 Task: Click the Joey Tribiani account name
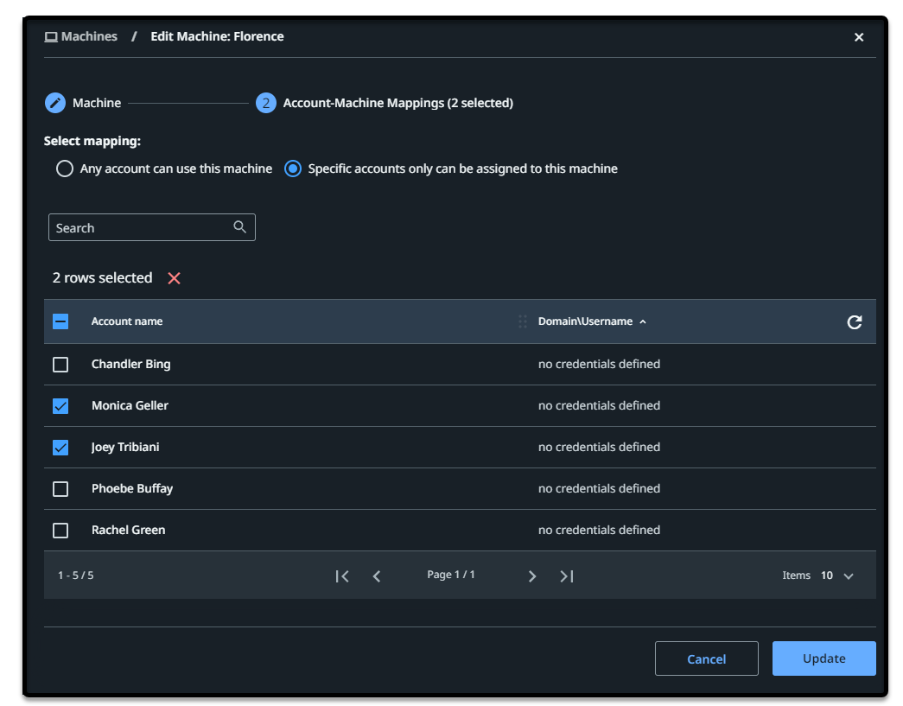(x=125, y=447)
